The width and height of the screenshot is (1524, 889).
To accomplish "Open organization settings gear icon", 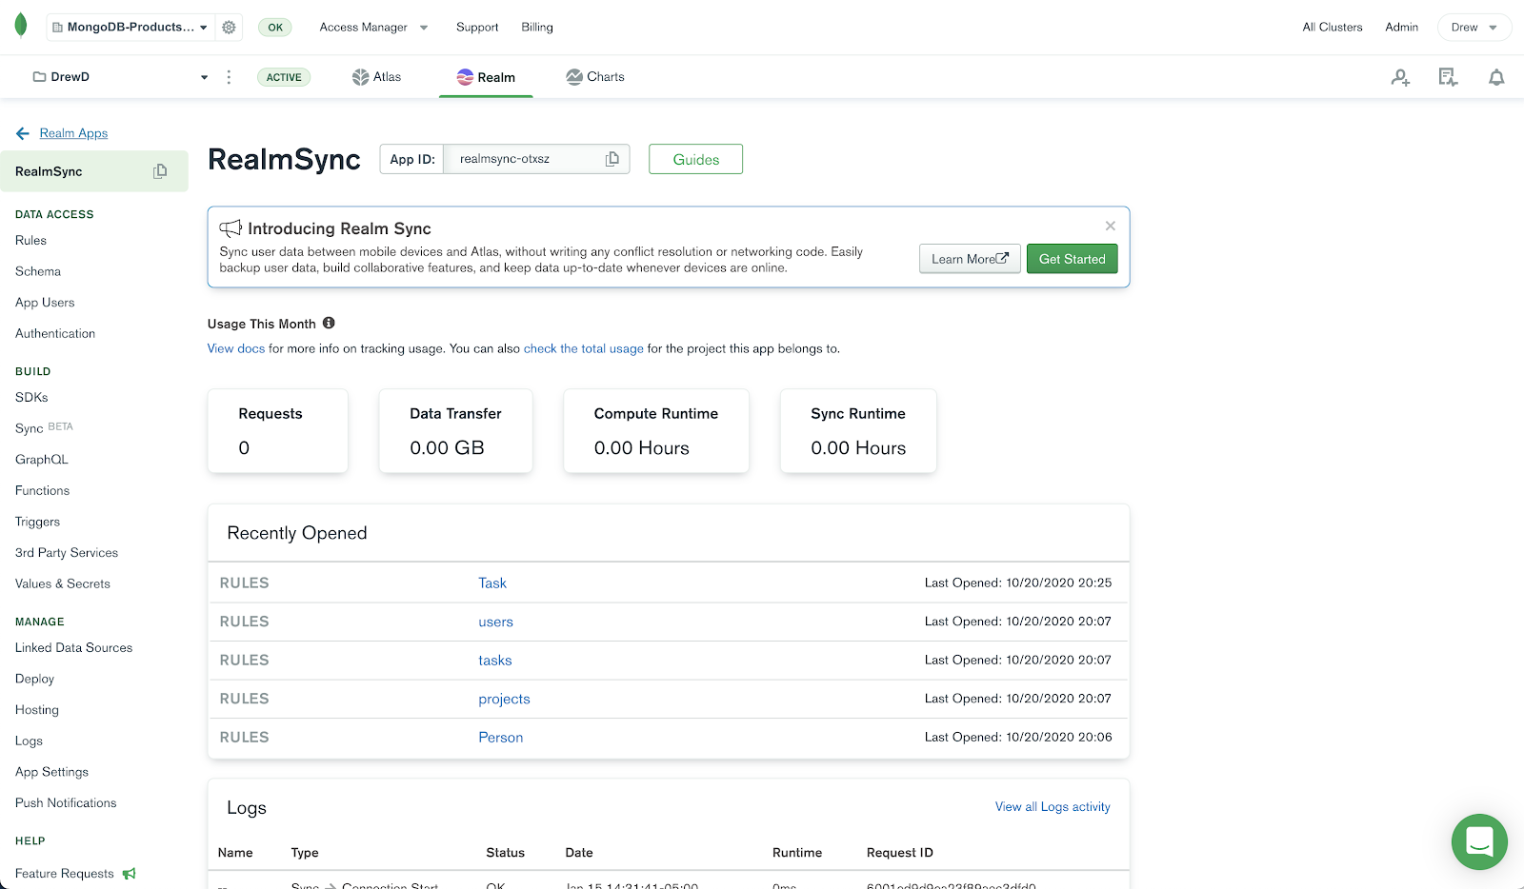I will [x=229, y=28].
